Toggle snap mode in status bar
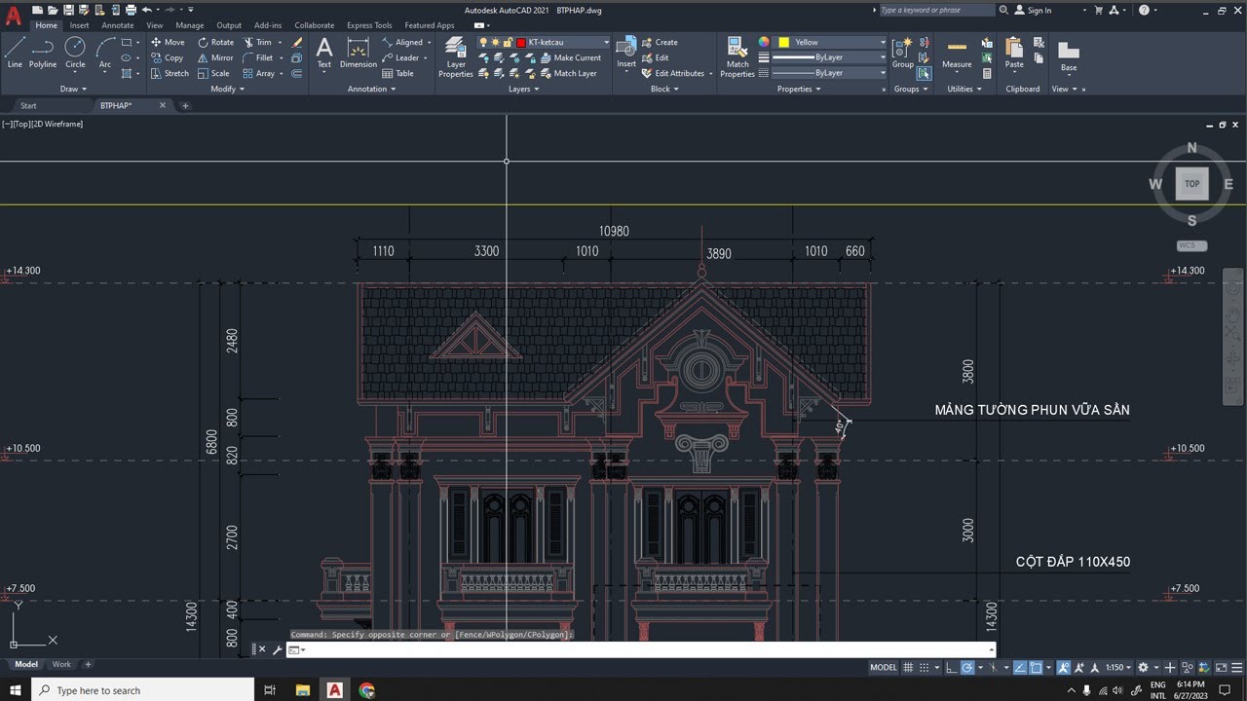The height and width of the screenshot is (701, 1247). [924, 668]
